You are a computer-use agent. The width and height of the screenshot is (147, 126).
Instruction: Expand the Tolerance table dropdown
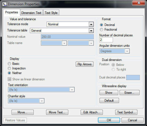91,31
